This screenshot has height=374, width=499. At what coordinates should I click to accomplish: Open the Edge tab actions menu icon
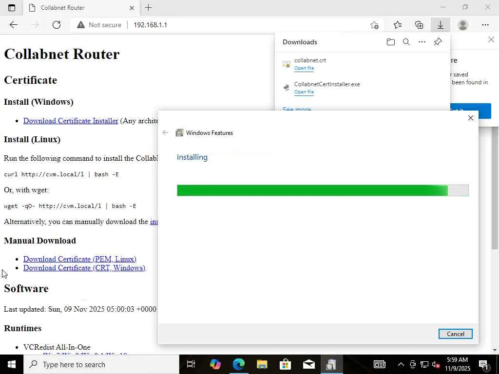click(12, 8)
